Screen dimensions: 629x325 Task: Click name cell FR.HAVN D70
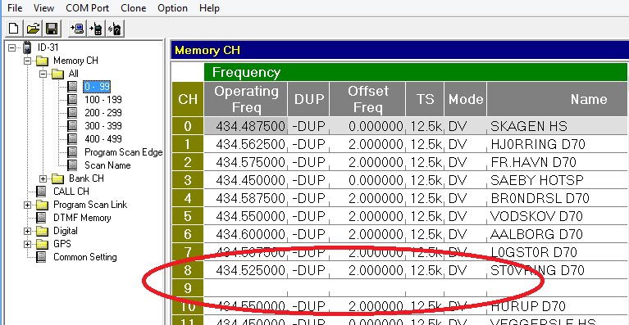click(x=558, y=162)
